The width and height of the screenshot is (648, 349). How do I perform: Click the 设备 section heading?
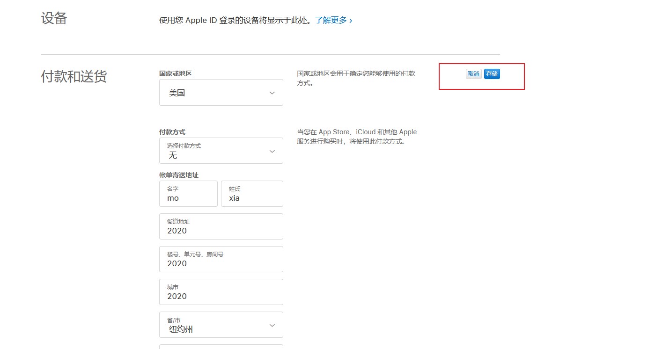54,18
